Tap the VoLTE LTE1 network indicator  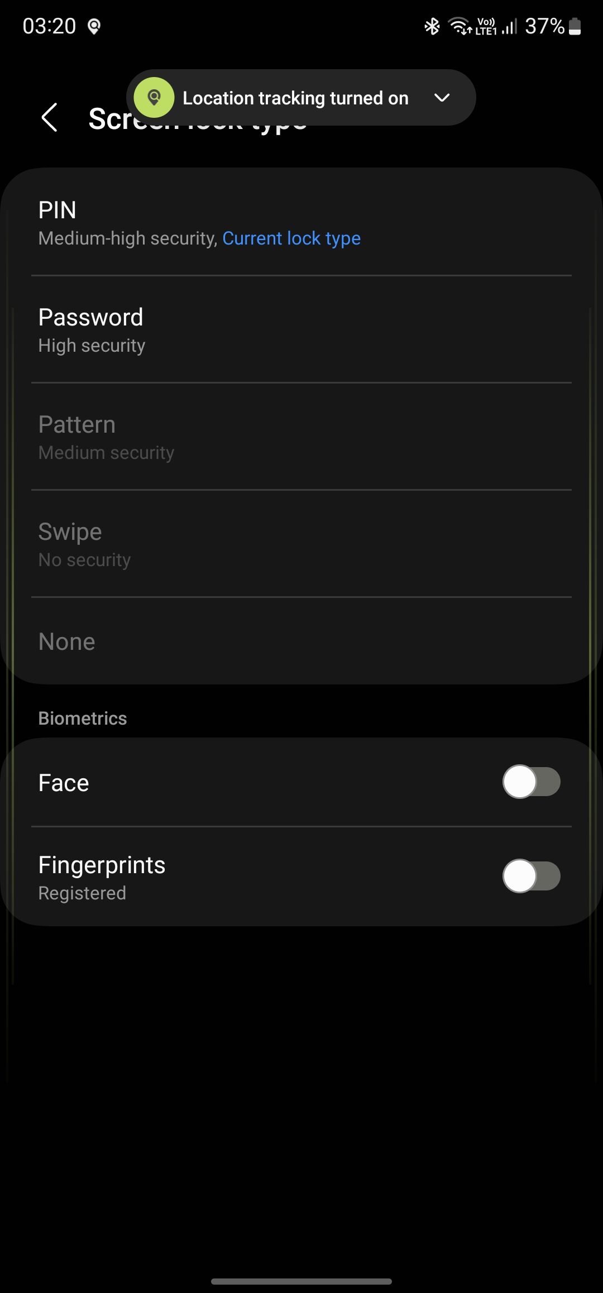pyautogui.click(x=485, y=25)
